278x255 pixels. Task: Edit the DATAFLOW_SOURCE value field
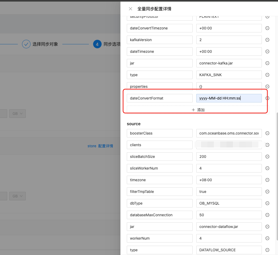coord(229,250)
